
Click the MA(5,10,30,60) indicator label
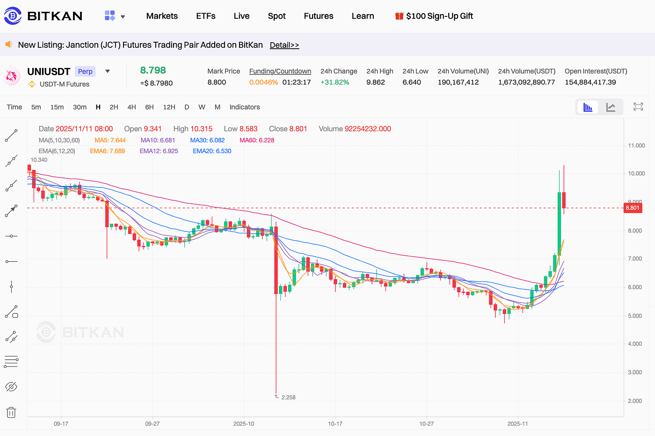59,140
